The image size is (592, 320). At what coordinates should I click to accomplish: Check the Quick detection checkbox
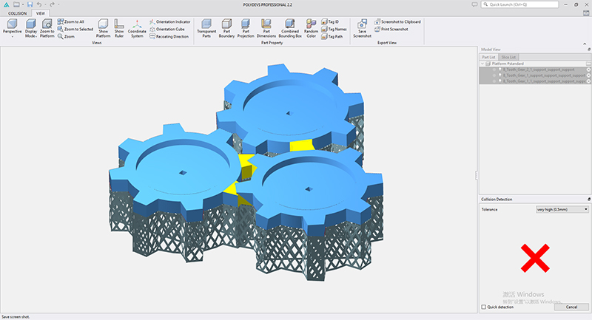click(484, 307)
